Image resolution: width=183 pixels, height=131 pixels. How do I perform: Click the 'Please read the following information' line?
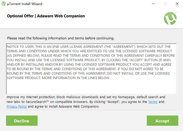click(x=61, y=38)
